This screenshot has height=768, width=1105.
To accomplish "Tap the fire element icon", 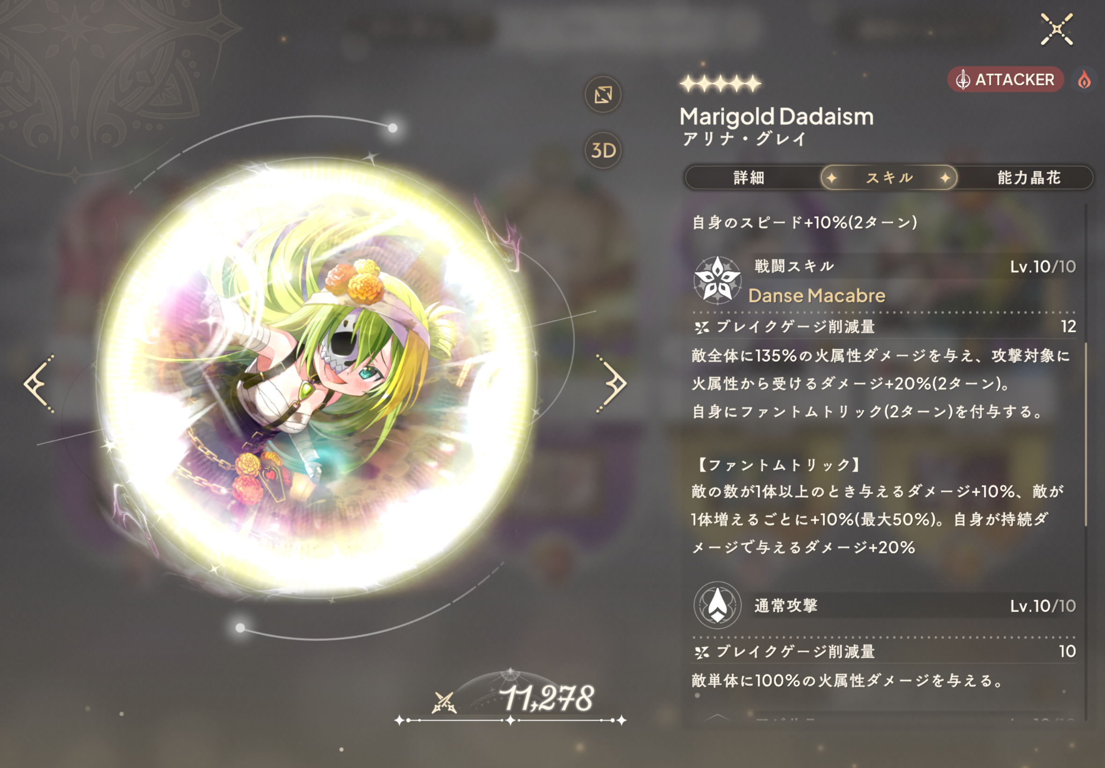I will pos(1084,80).
